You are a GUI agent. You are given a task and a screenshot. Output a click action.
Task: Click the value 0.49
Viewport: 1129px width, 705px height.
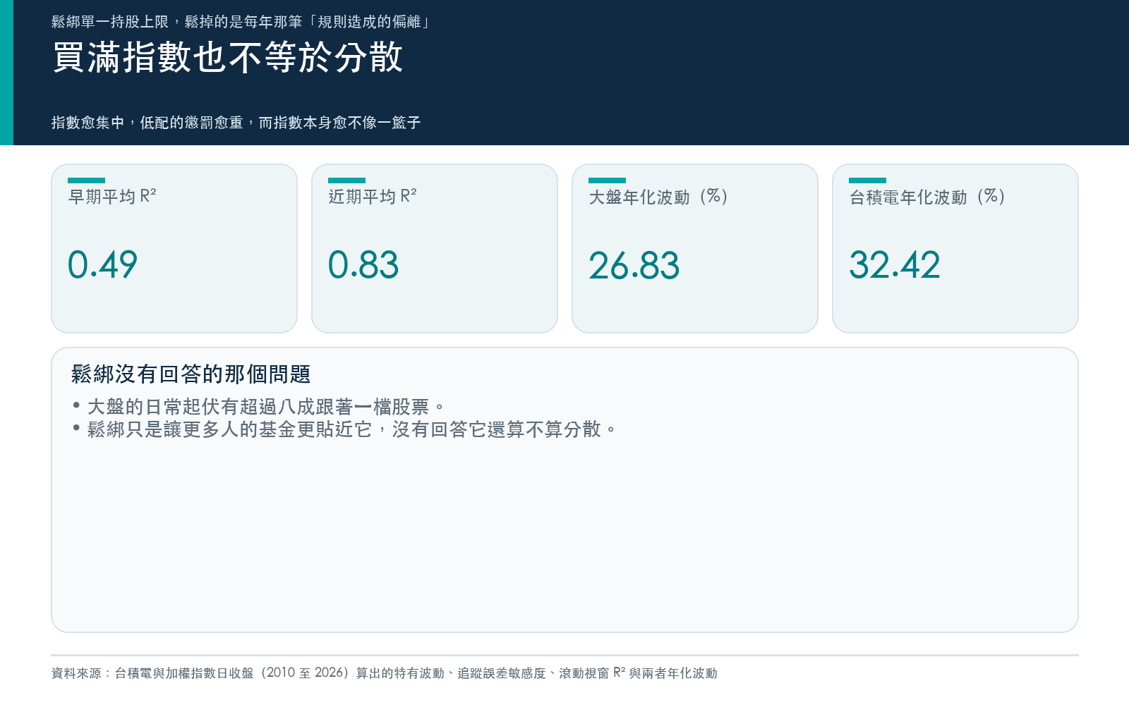point(102,265)
